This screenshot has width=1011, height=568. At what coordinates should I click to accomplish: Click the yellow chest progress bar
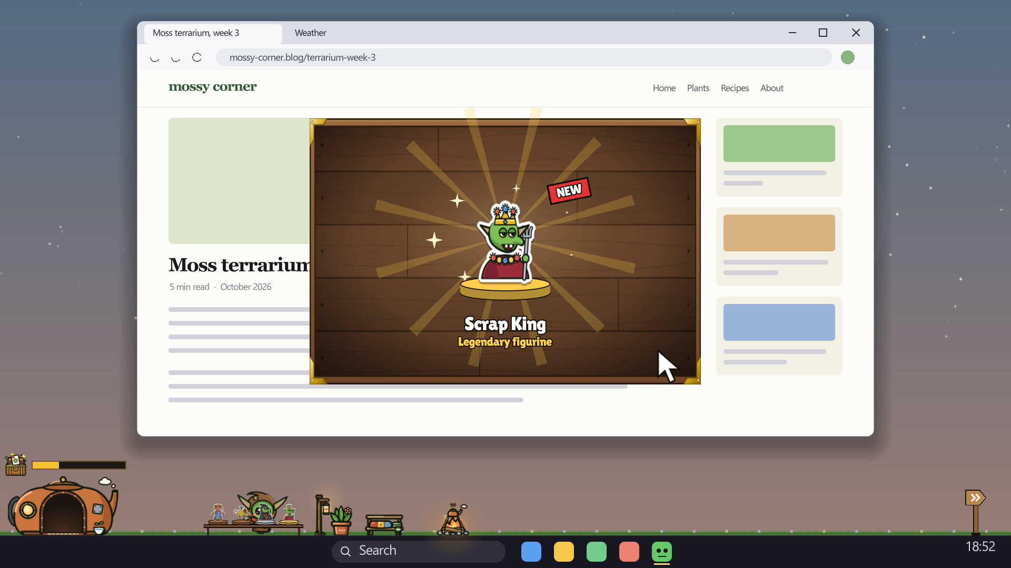(79, 465)
